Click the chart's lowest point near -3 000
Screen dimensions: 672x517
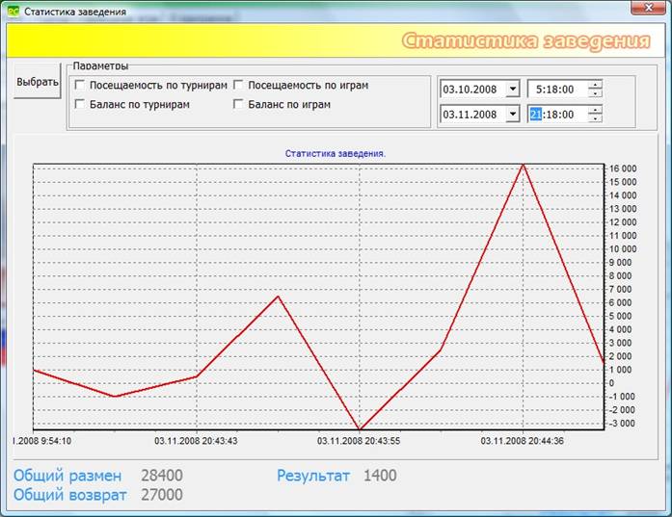pyautogui.click(x=360, y=429)
